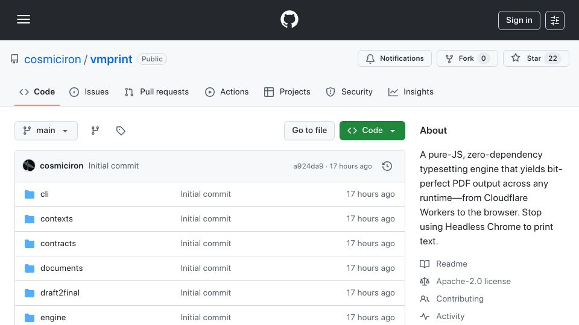
Task: Open appearance settings icon next to Sign in
Action: point(555,20)
